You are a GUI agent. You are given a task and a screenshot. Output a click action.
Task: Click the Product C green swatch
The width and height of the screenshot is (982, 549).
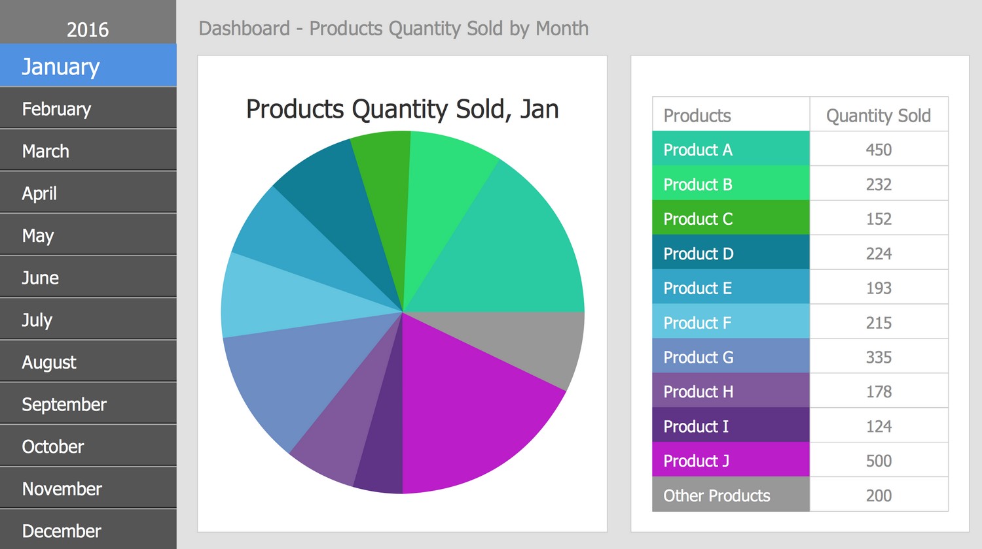[x=731, y=219]
